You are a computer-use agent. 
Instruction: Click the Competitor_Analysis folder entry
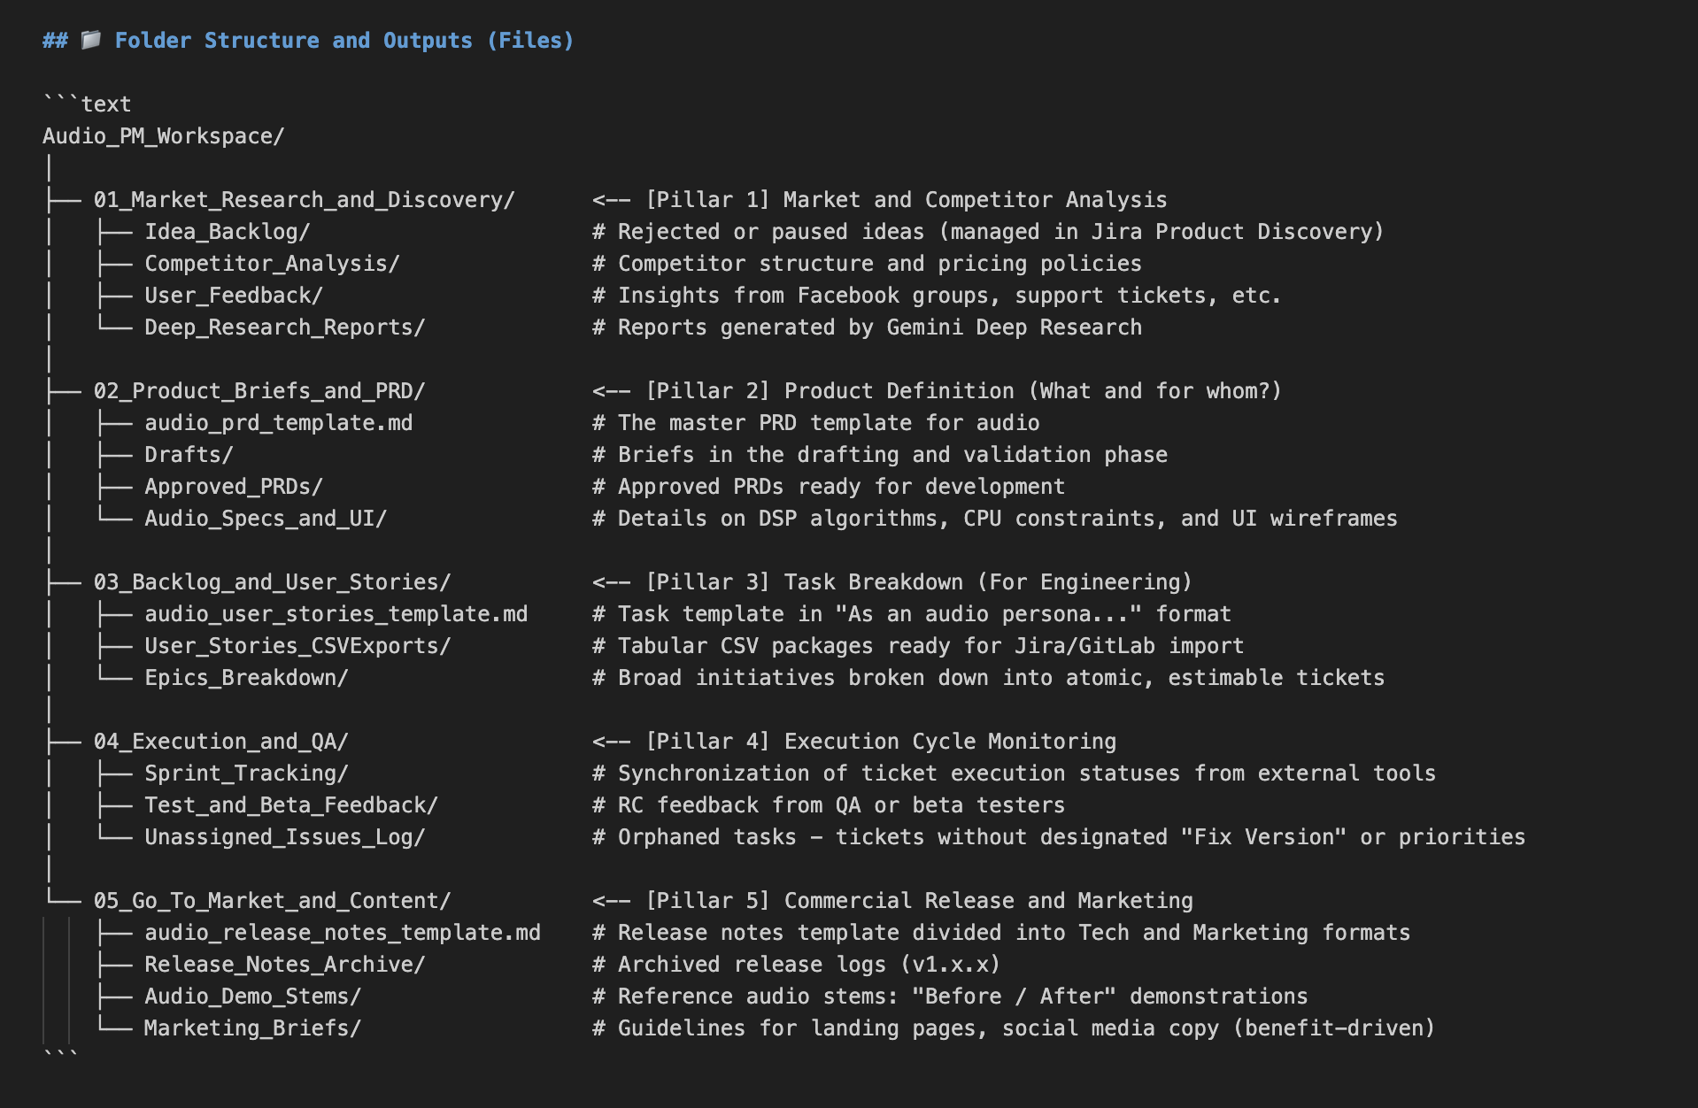[x=272, y=264]
